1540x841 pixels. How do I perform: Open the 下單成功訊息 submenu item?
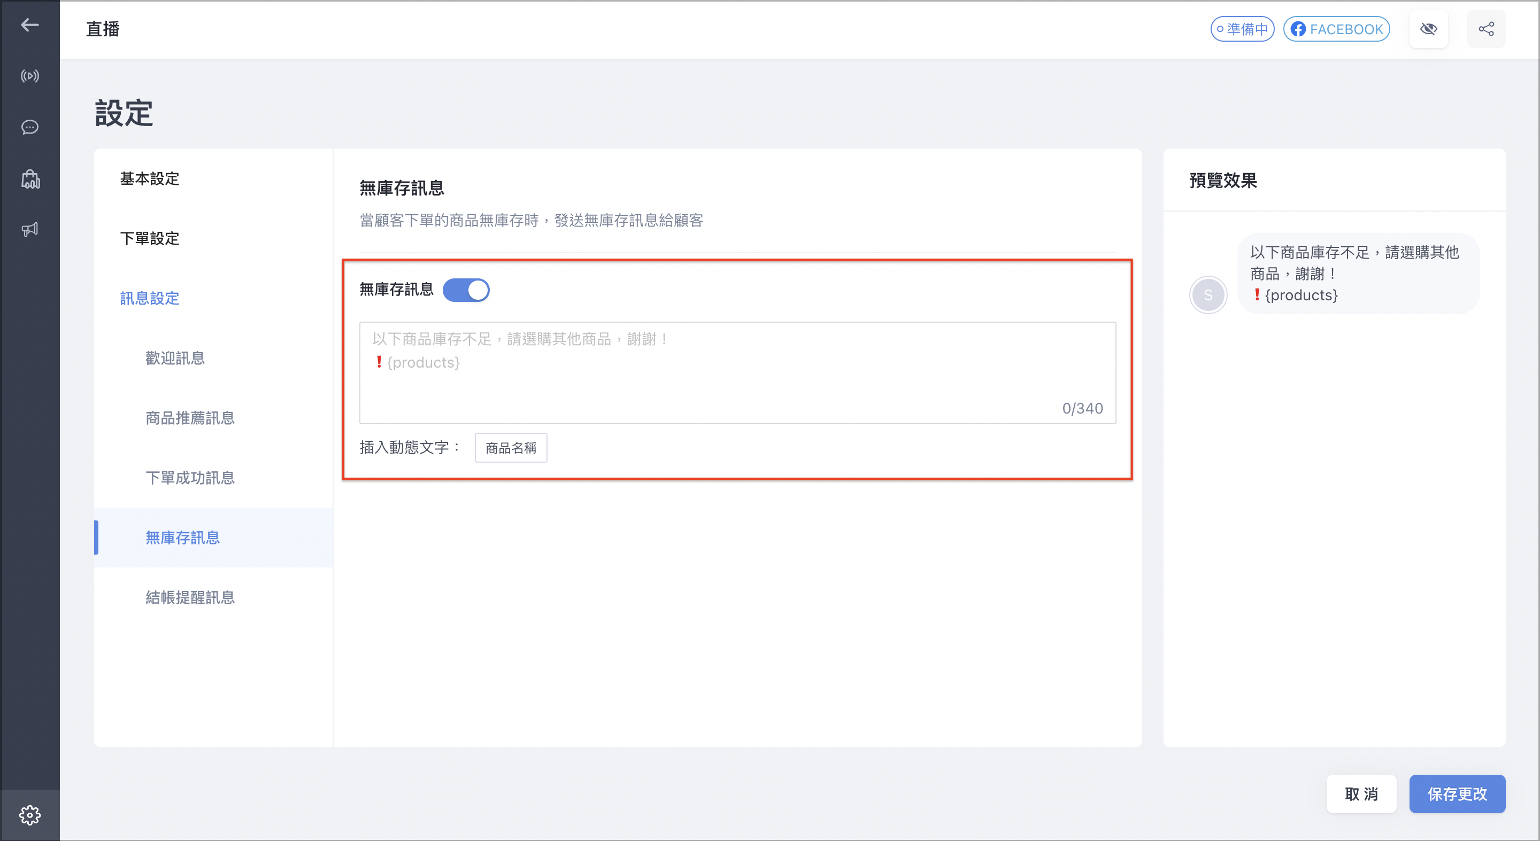pos(190,477)
